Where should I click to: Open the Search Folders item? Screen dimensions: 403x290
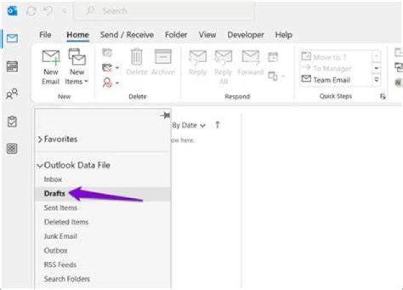tap(67, 279)
